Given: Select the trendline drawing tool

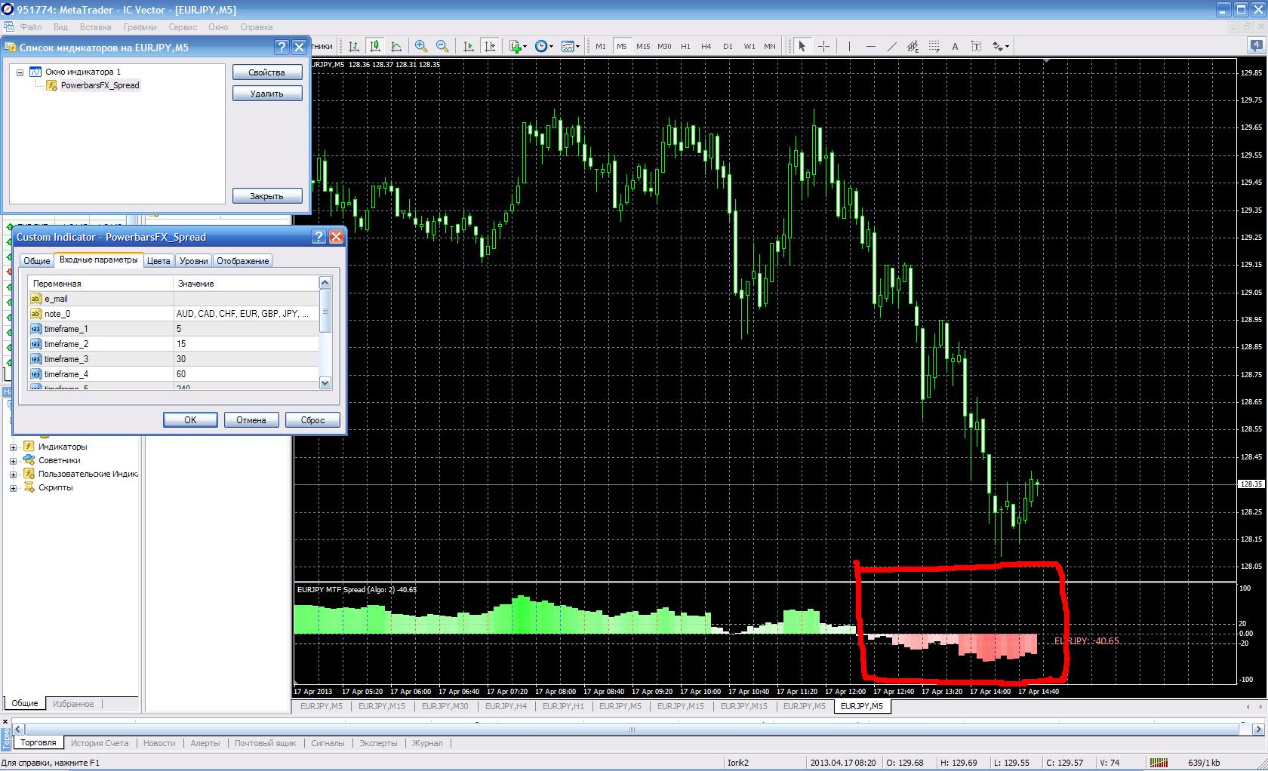Looking at the screenshot, I should pyautogui.click(x=891, y=46).
